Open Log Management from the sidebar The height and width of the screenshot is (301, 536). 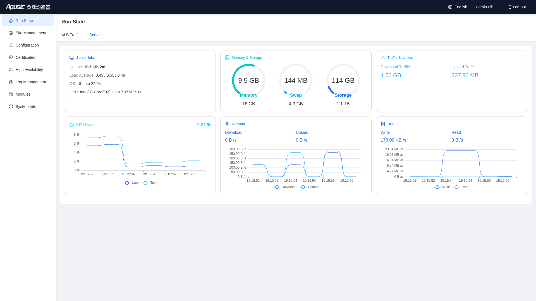coord(28,82)
